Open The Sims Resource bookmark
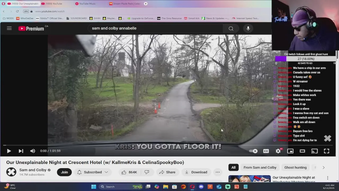The image size is (339, 191). [169, 18]
